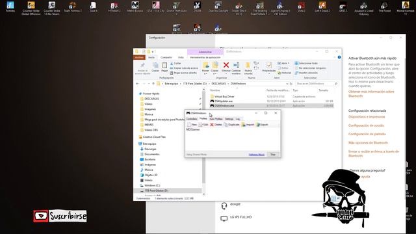The height and width of the screenshot is (234, 416).
Task: Open Vista ribbon tab in Explorer
Action: tap(181, 57)
